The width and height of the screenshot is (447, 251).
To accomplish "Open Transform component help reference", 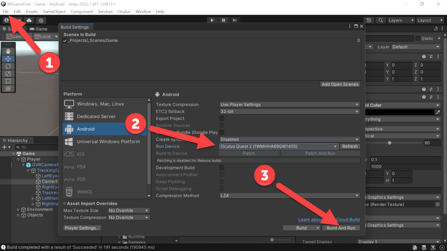I will [x=424, y=57].
